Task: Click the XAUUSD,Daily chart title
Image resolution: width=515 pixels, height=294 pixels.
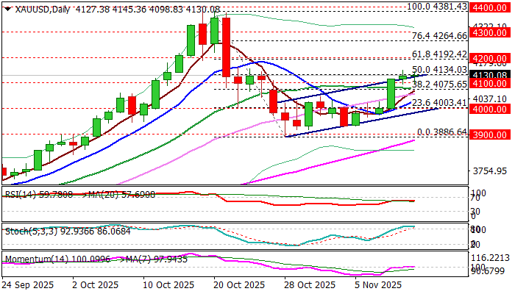Action: point(35,9)
